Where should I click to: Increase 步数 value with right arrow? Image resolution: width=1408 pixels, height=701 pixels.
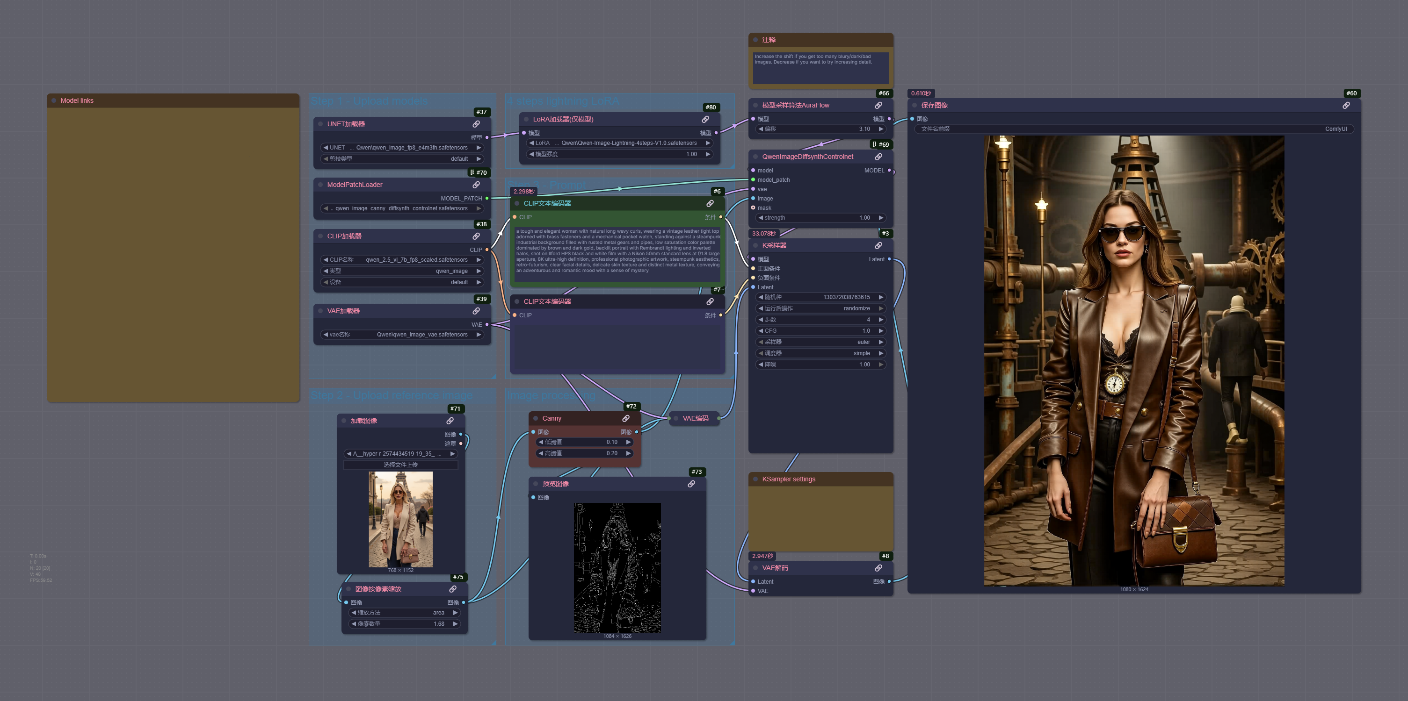(880, 320)
